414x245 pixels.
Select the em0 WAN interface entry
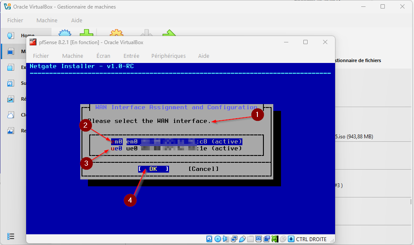[176, 141]
